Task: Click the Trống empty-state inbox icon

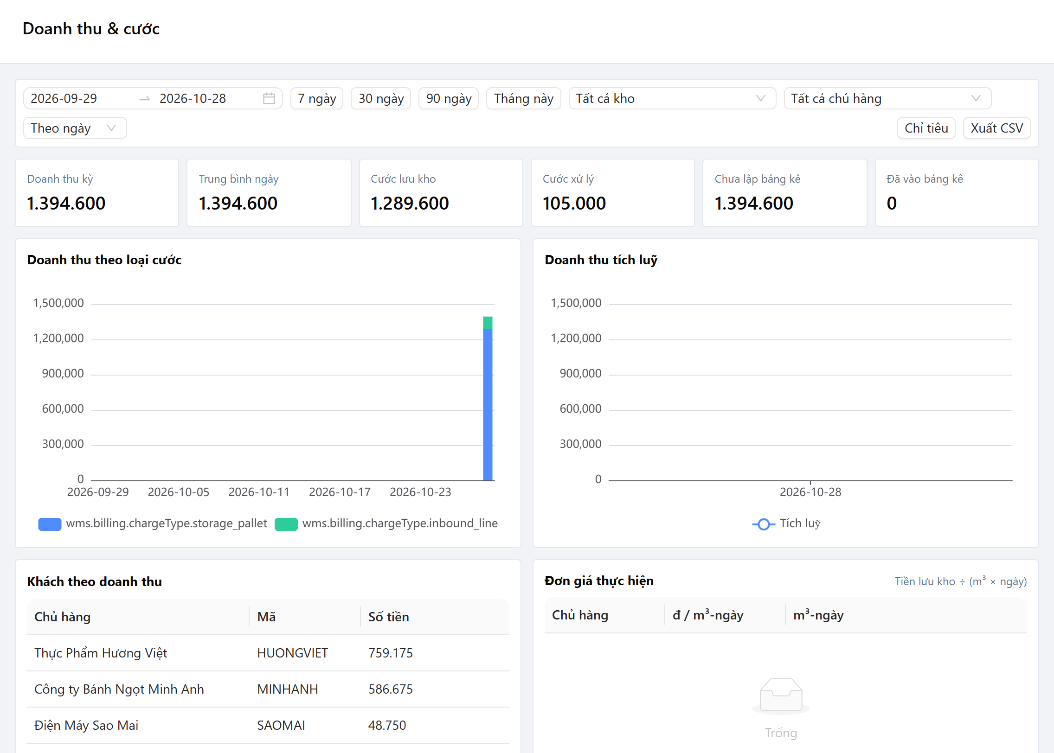Action: point(781,696)
